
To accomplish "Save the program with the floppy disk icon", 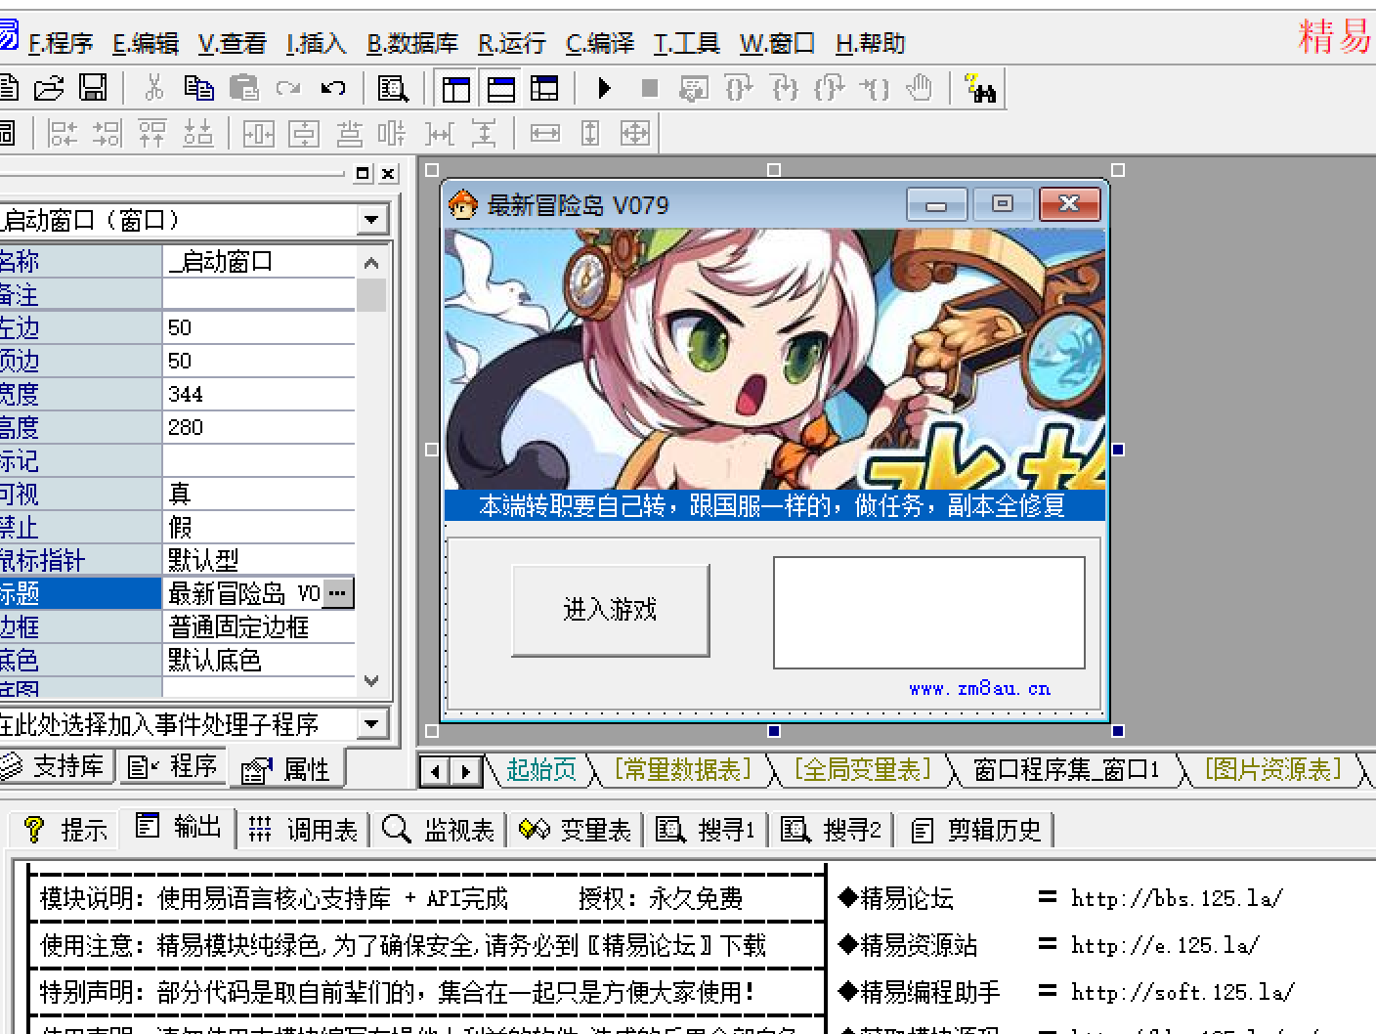I will 93,89.
